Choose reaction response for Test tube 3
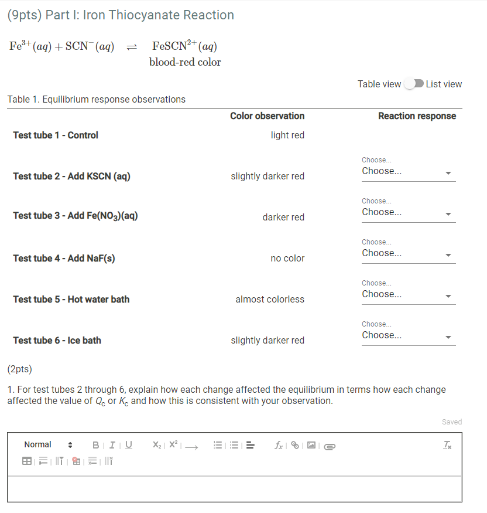Viewport: 487px width, 513px height. point(409,212)
